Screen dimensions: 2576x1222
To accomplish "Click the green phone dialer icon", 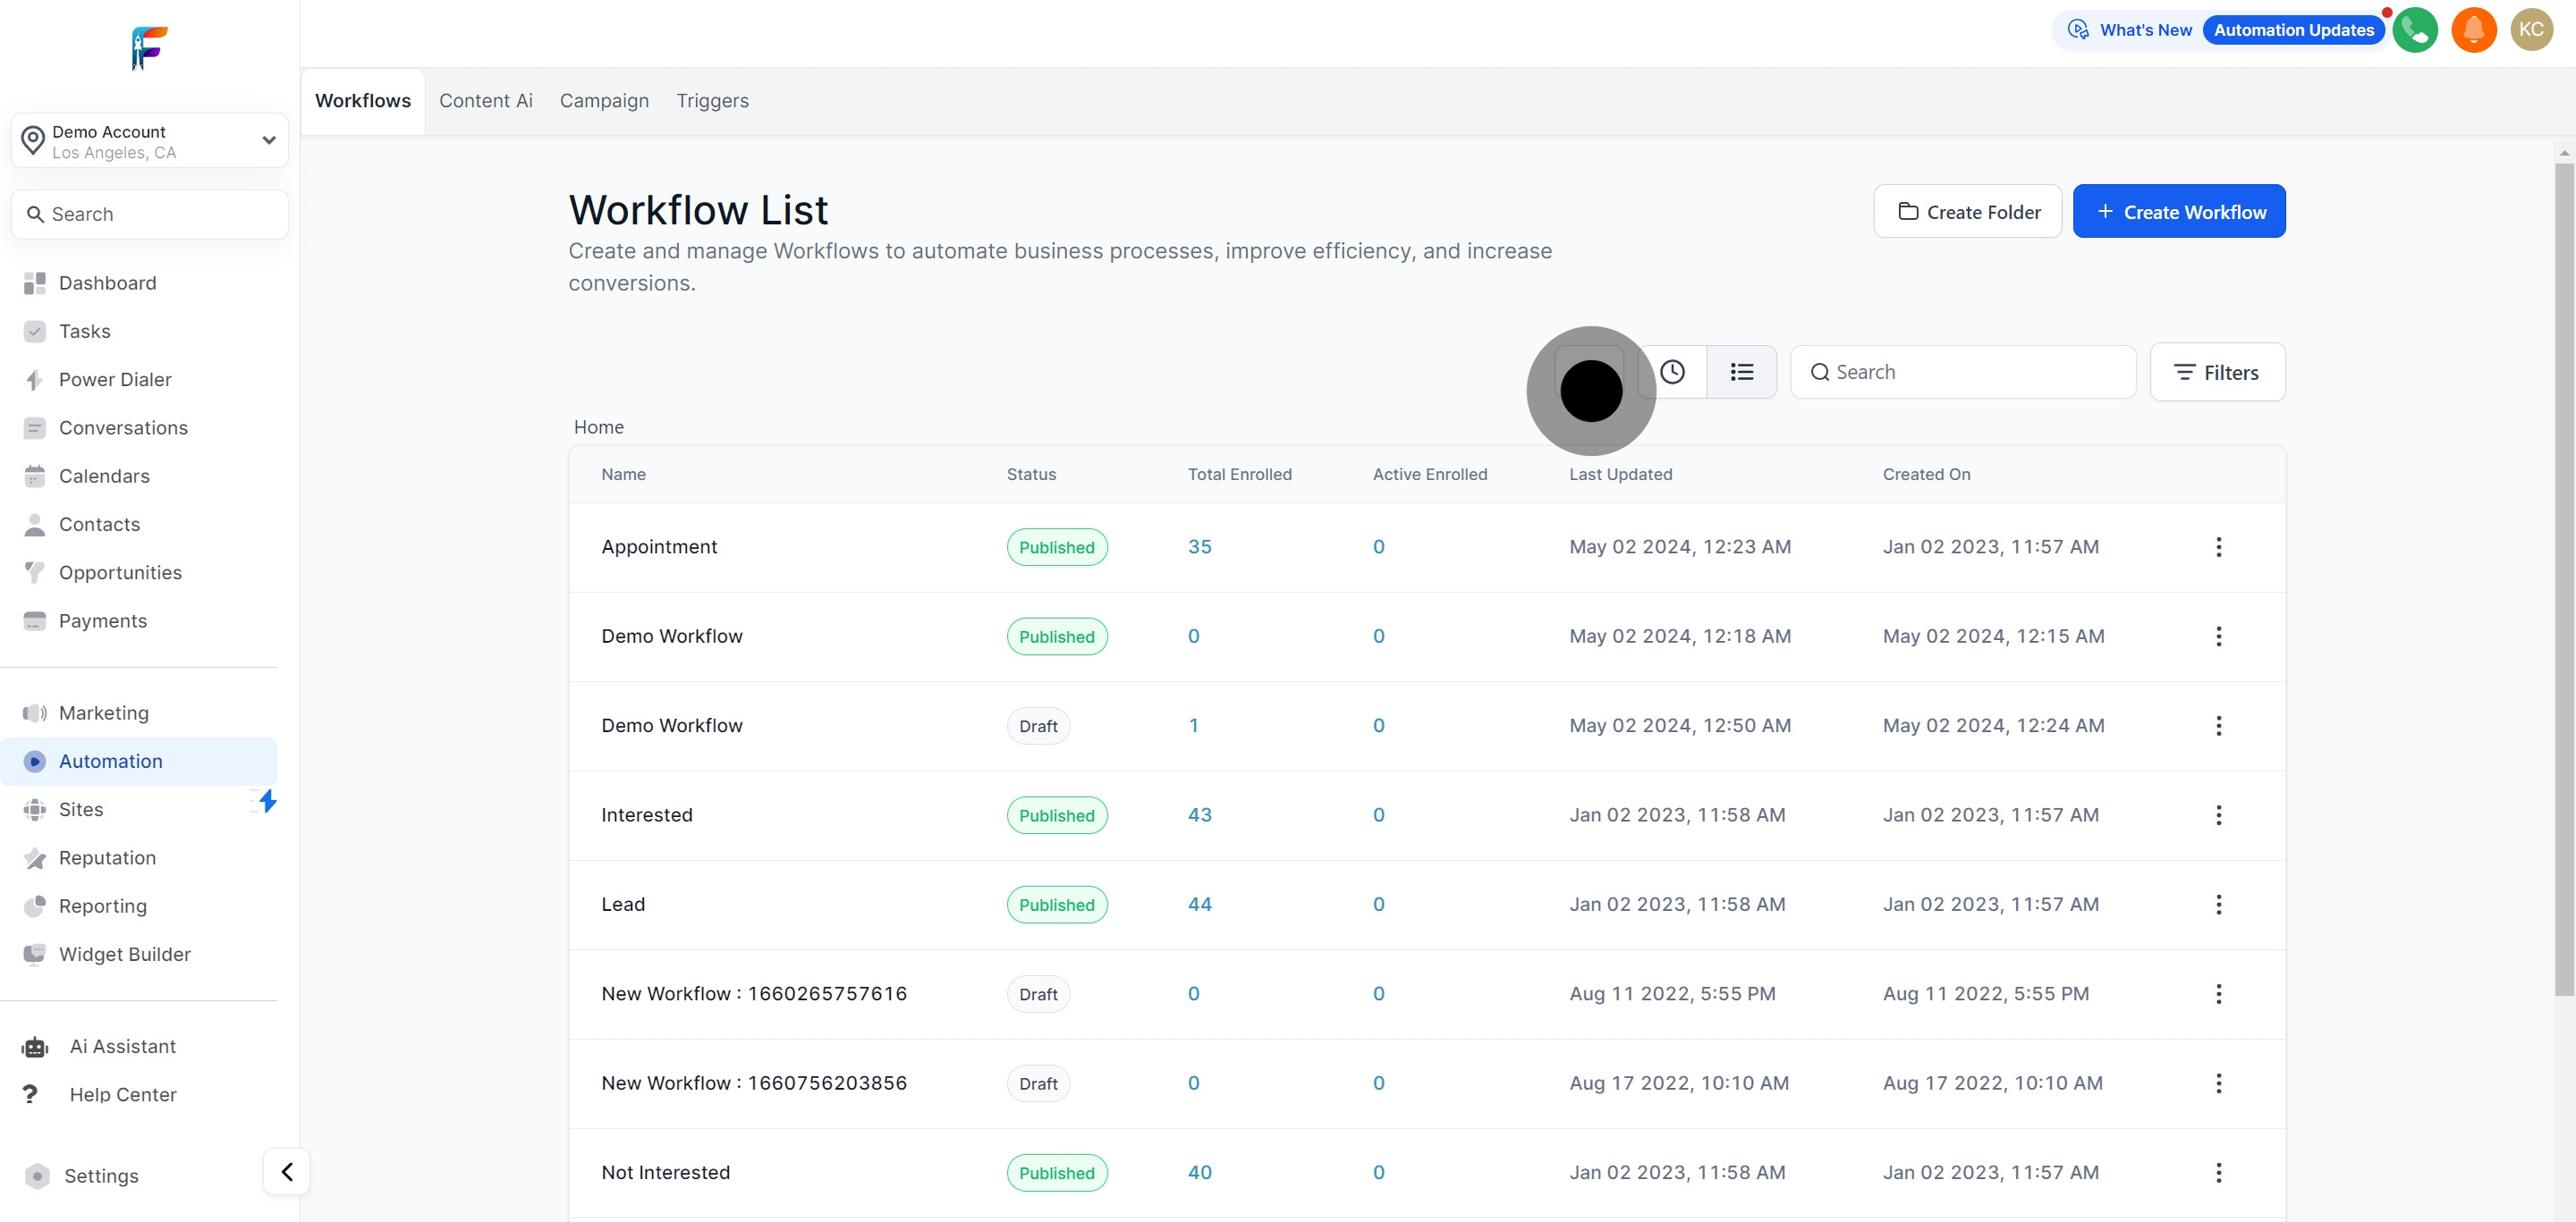I will (2415, 30).
